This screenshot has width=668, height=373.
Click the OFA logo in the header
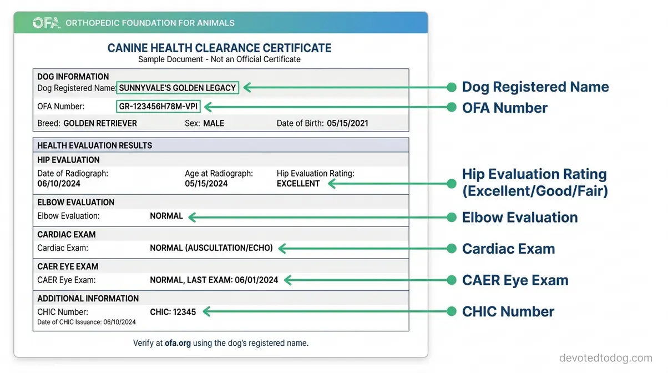coord(45,23)
